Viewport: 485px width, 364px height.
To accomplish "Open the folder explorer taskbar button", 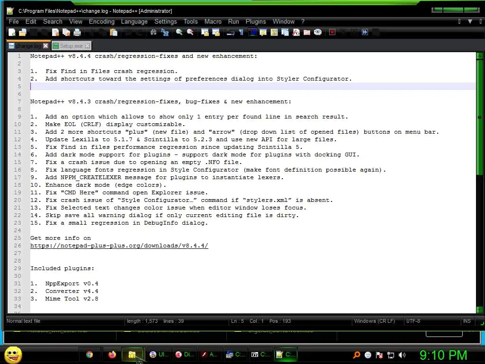I will point(133,355).
